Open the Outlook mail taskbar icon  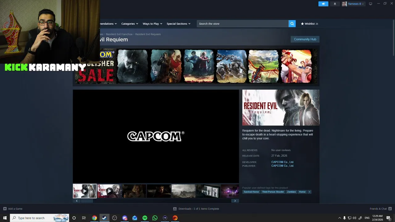pyautogui.click(x=135, y=218)
